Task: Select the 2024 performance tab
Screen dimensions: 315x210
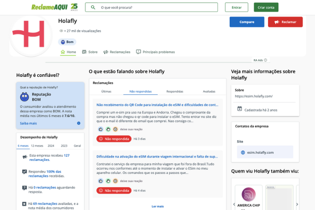Action: pos(51,146)
